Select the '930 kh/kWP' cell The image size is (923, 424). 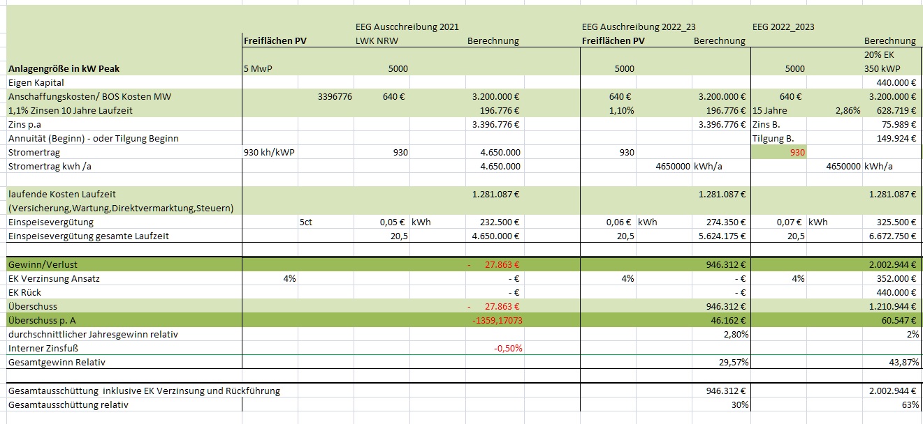pos(269,152)
